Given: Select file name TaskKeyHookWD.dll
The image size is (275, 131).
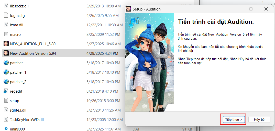Looking at the screenshot, I should coord(27,120).
